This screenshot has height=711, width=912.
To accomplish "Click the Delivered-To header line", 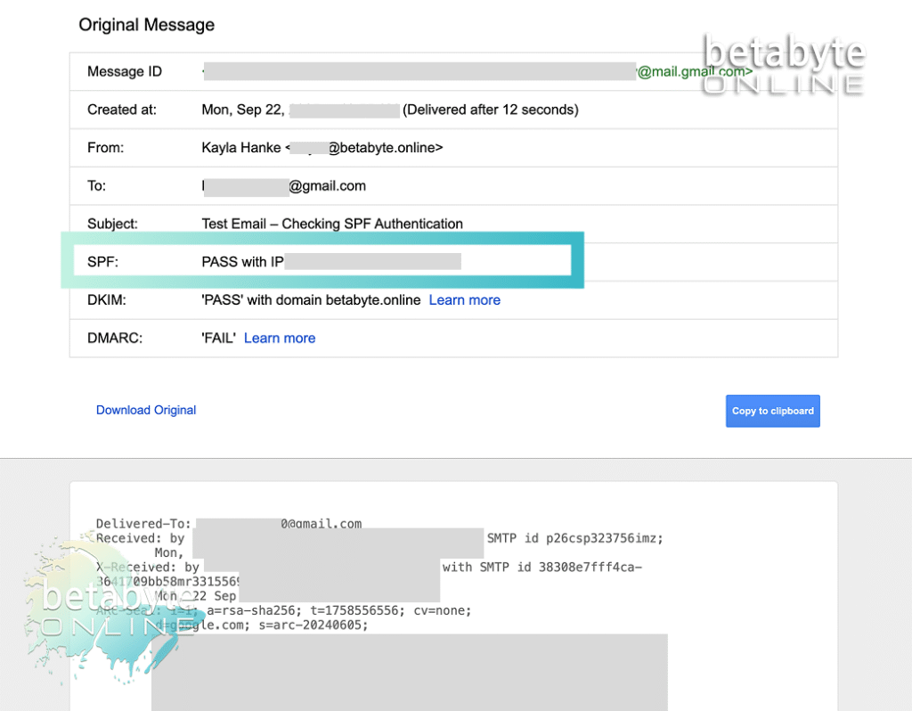I will 229,524.
